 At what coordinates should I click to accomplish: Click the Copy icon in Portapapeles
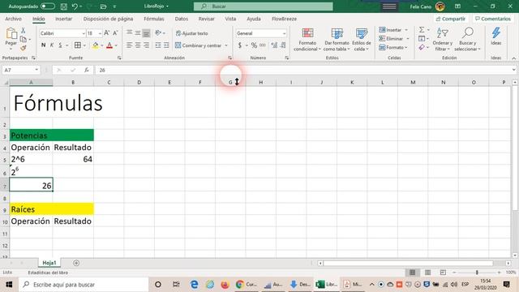click(x=24, y=39)
